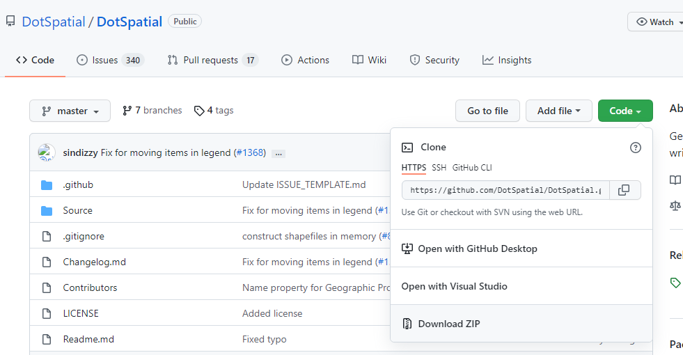This screenshot has height=355, width=683.
Task: Choose Download ZIP
Action: point(448,324)
